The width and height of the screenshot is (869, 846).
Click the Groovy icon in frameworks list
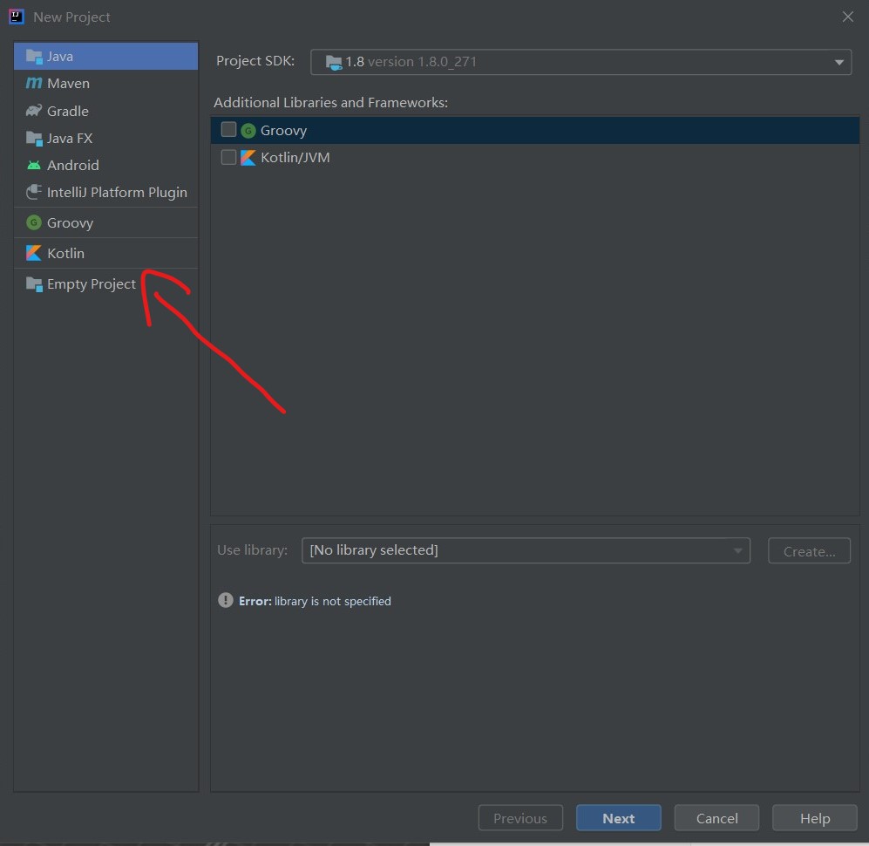pyautogui.click(x=248, y=130)
